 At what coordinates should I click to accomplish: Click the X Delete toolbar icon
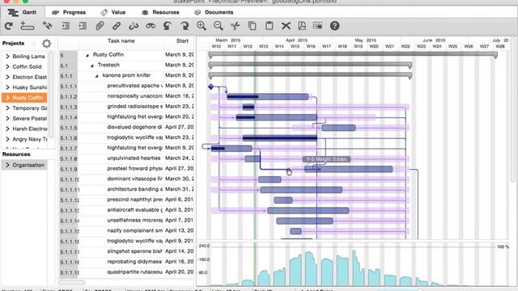286,26
